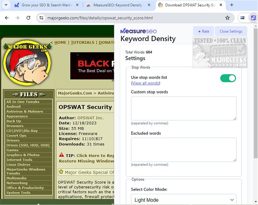This screenshot has width=258, height=205.
Task: Switch to MeasureSEO: Keyword Density tab
Action: 118,5
